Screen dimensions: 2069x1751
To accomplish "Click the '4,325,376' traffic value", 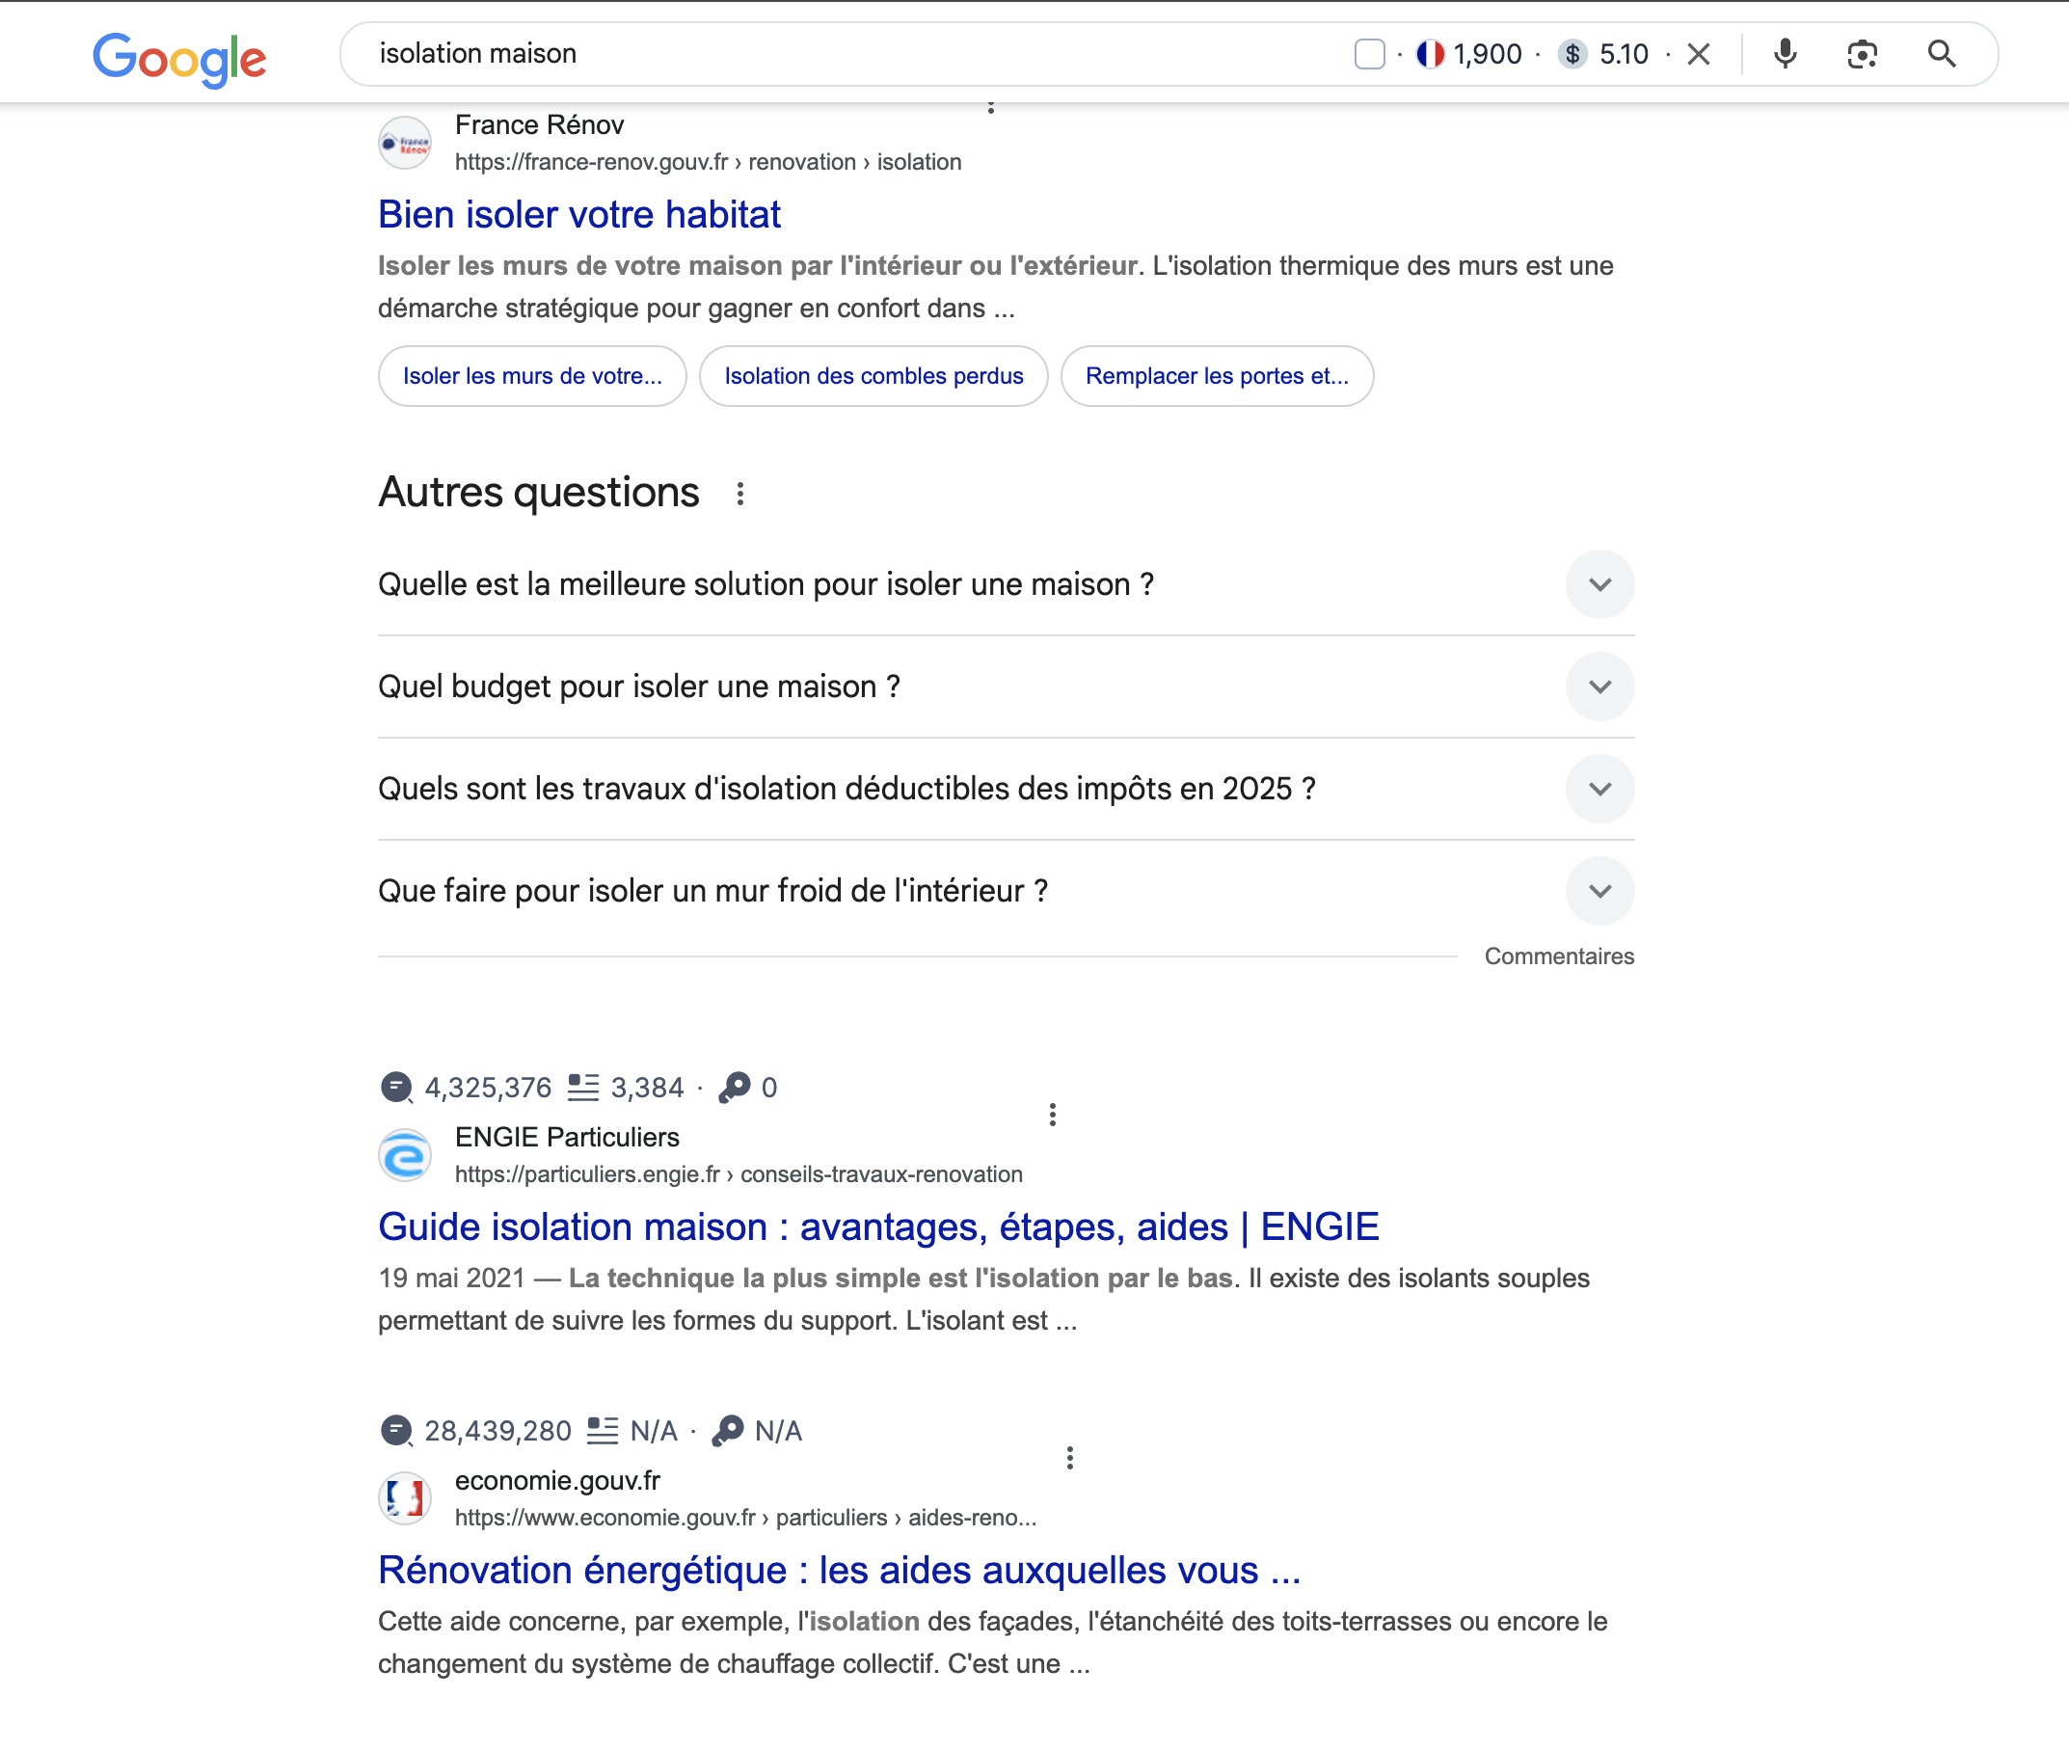I will 487,1088.
